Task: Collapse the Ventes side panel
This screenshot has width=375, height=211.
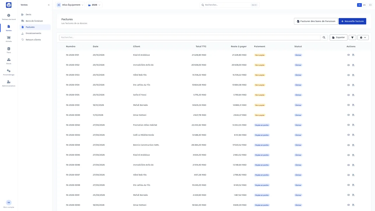Action: pyautogui.click(x=49, y=5)
